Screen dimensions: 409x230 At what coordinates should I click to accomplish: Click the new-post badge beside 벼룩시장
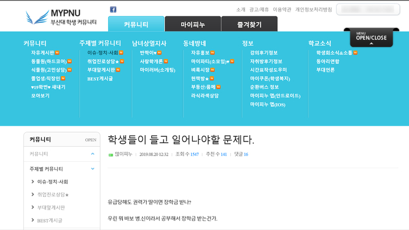coord(213,70)
